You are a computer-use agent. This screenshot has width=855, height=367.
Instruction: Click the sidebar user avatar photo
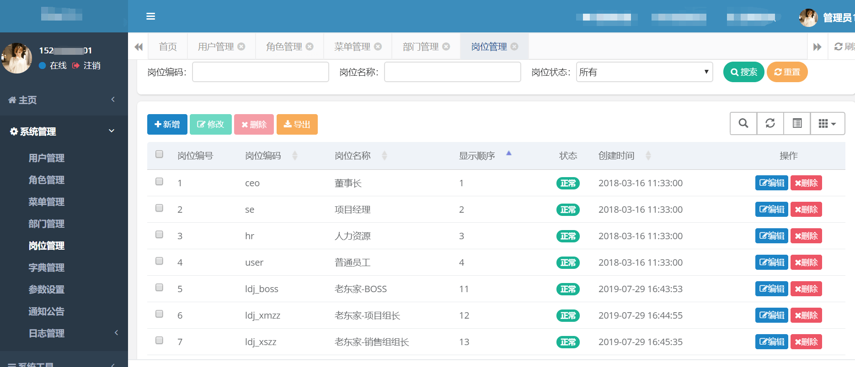coord(17,58)
